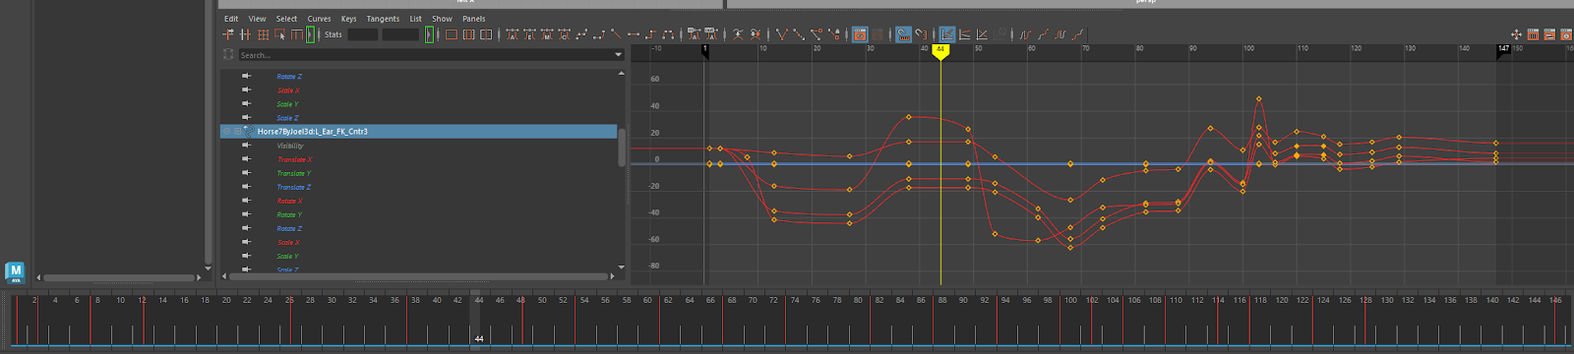
Task: Click Post-Infinity Cycle icon
Action: 1060,34
